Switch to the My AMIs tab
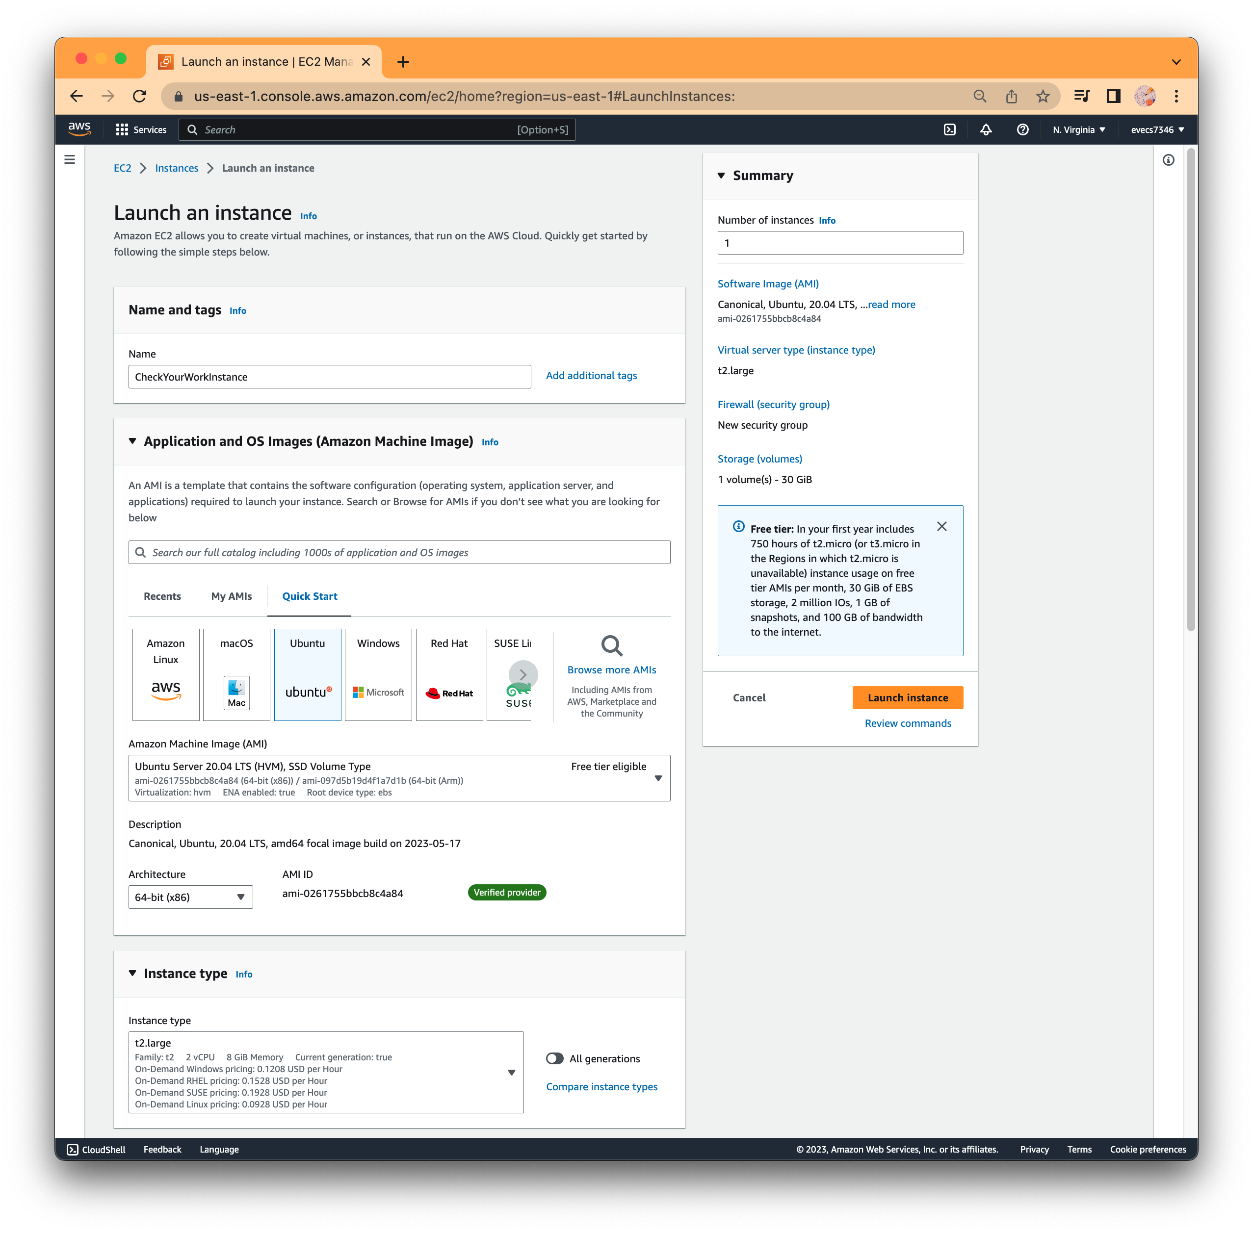The height and width of the screenshot is (1233, 1253). point(230,595)
